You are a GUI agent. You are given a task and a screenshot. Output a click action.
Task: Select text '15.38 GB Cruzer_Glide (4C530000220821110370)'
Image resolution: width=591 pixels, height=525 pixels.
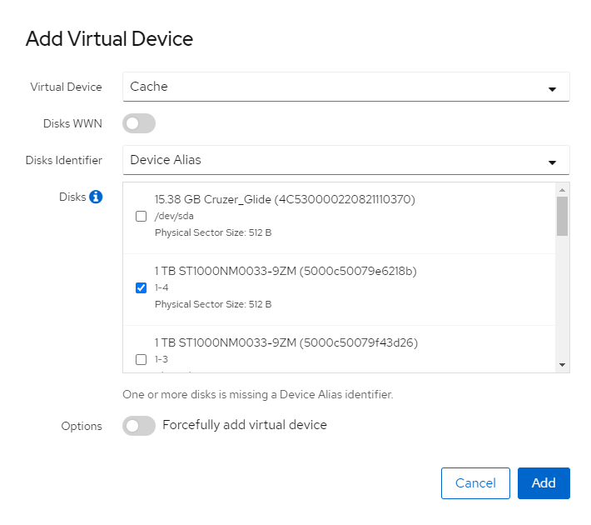pyautogui.click(x=285, y=199)
